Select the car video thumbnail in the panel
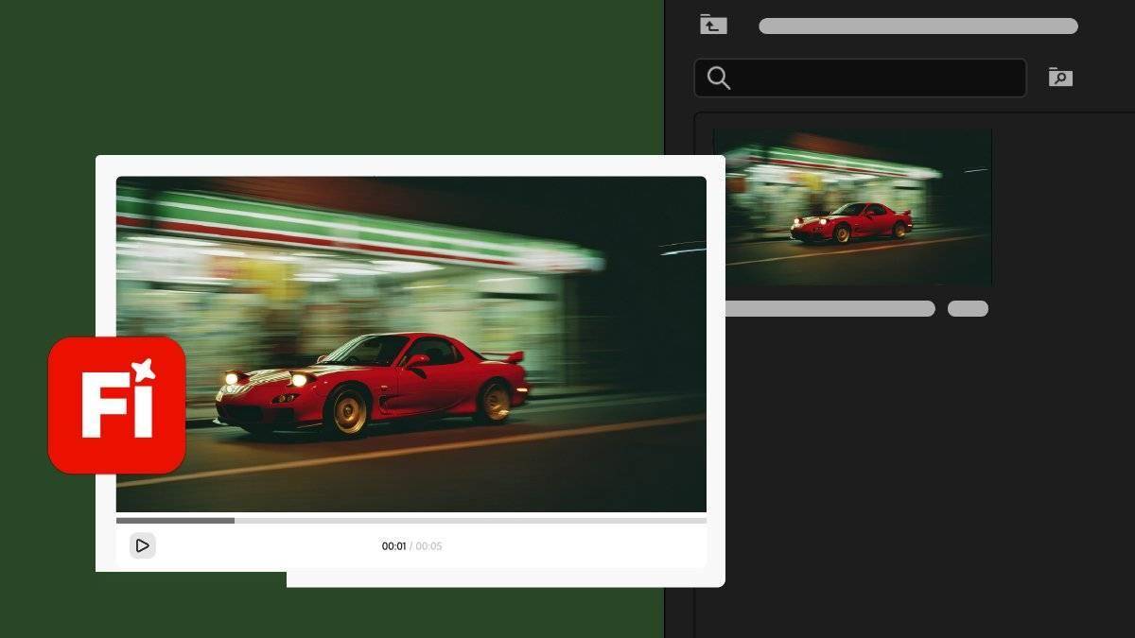This screenshot has width=1135, height=638. [x=852, y=208]
